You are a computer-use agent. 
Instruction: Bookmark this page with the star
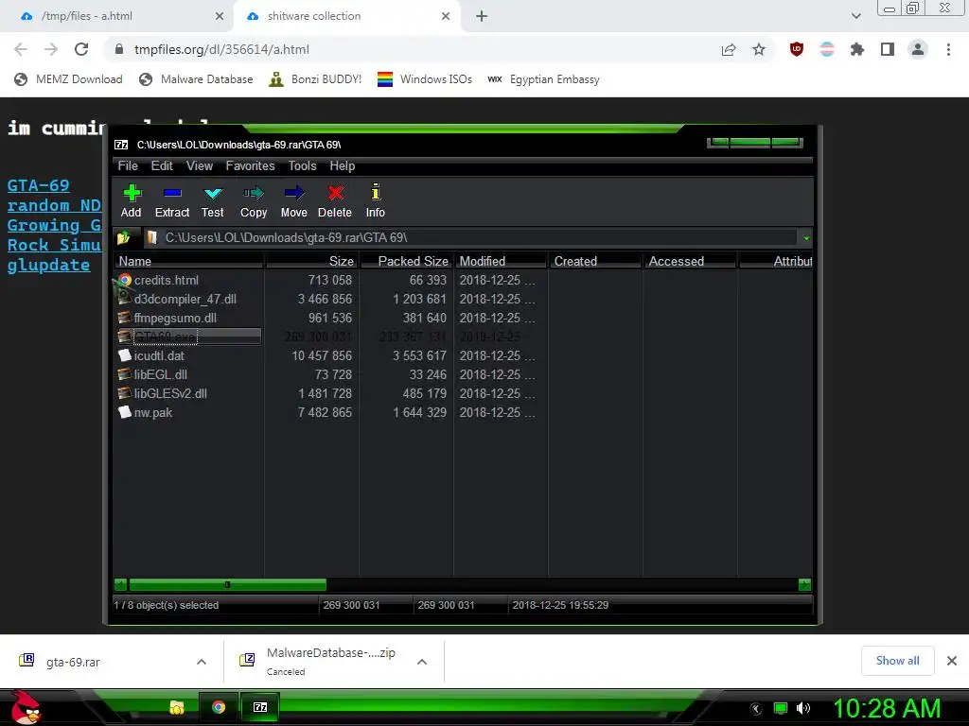click(759, 49)
